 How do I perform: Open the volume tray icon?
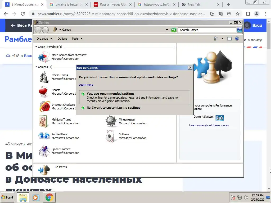coord(246,197)
